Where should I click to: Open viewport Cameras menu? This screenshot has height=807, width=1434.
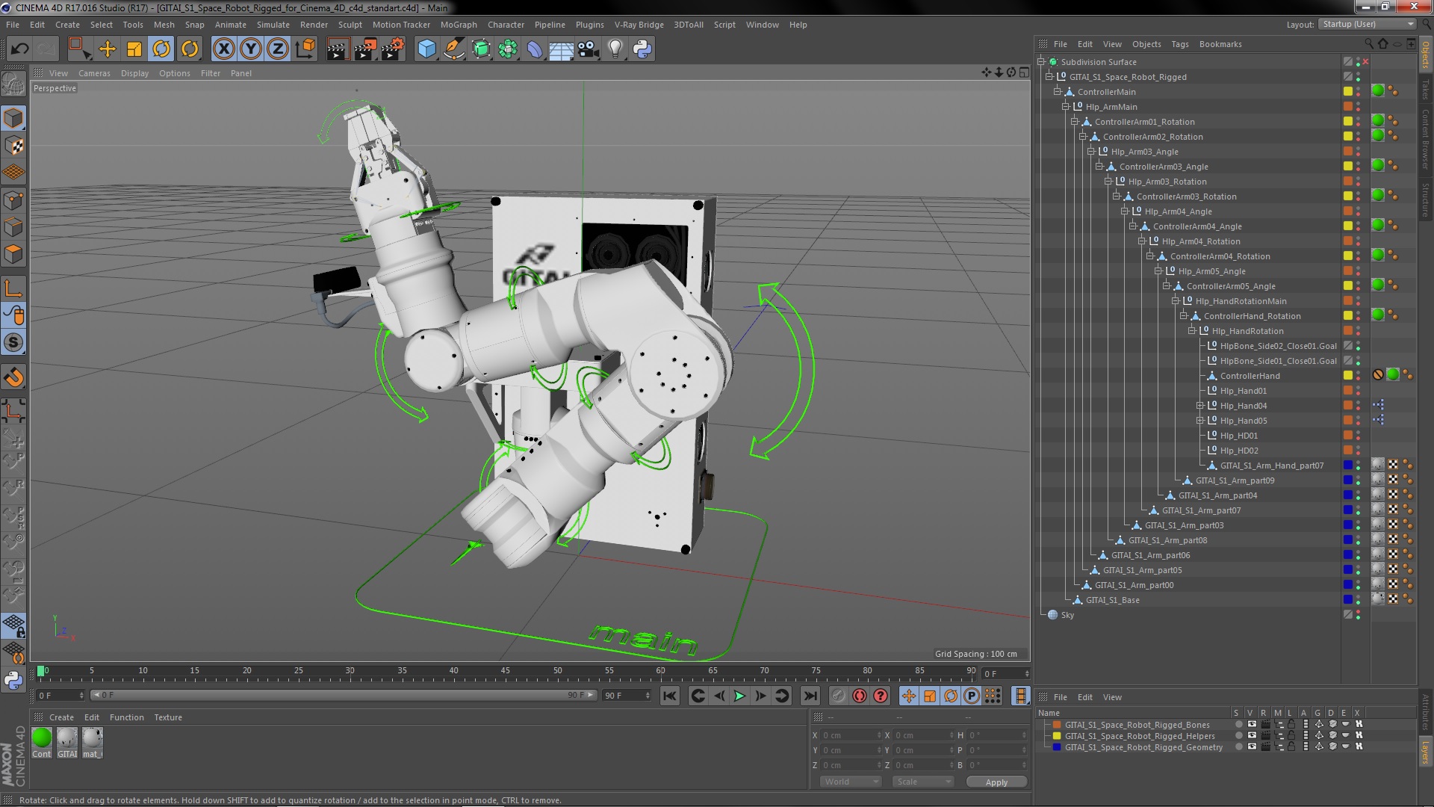coord(94,73)
